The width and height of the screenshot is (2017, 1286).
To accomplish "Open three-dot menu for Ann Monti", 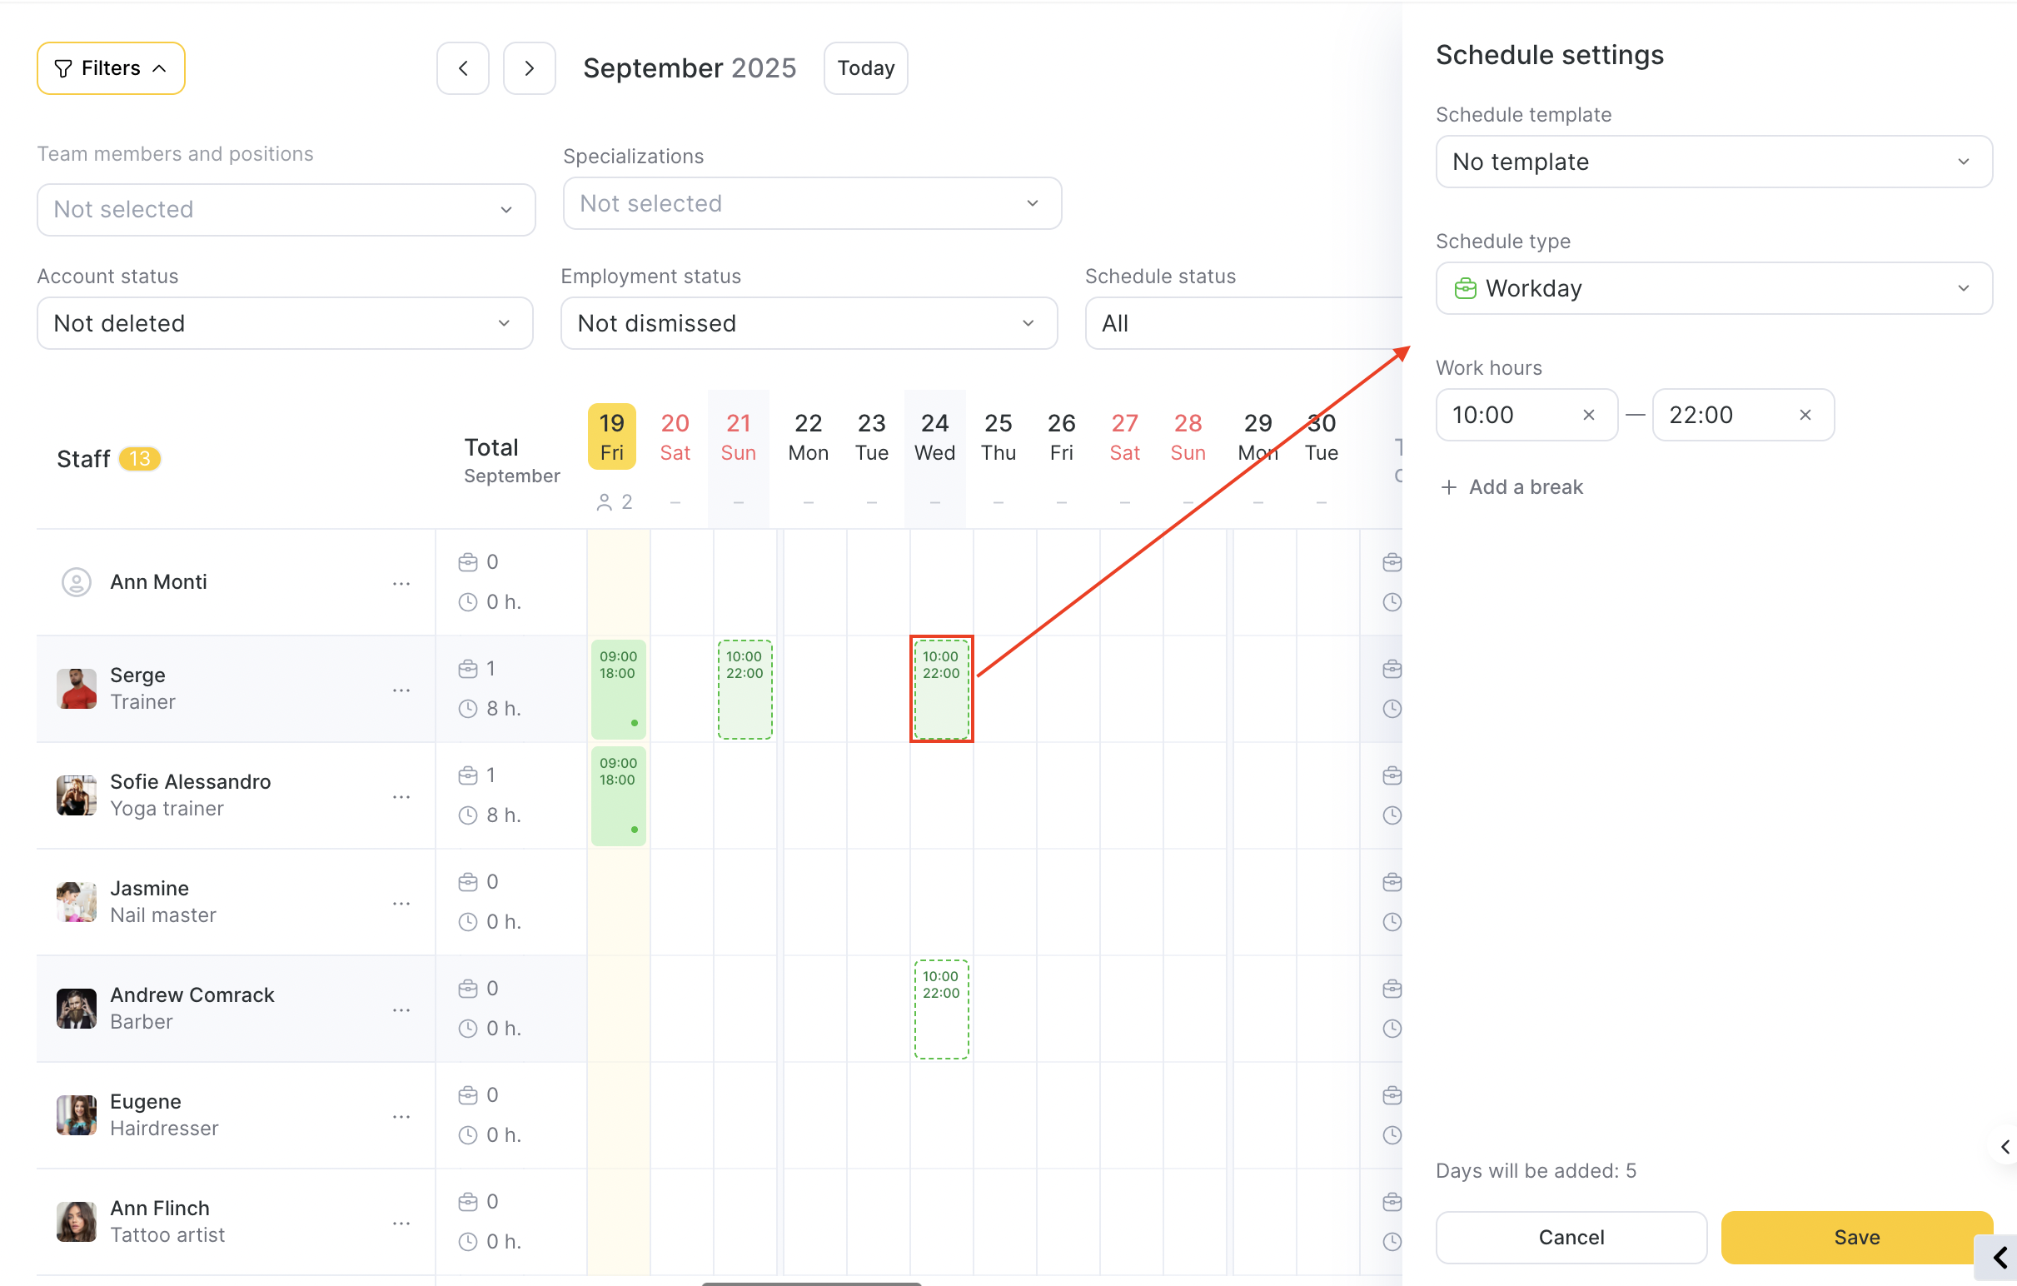I will [x=401, y=583].
